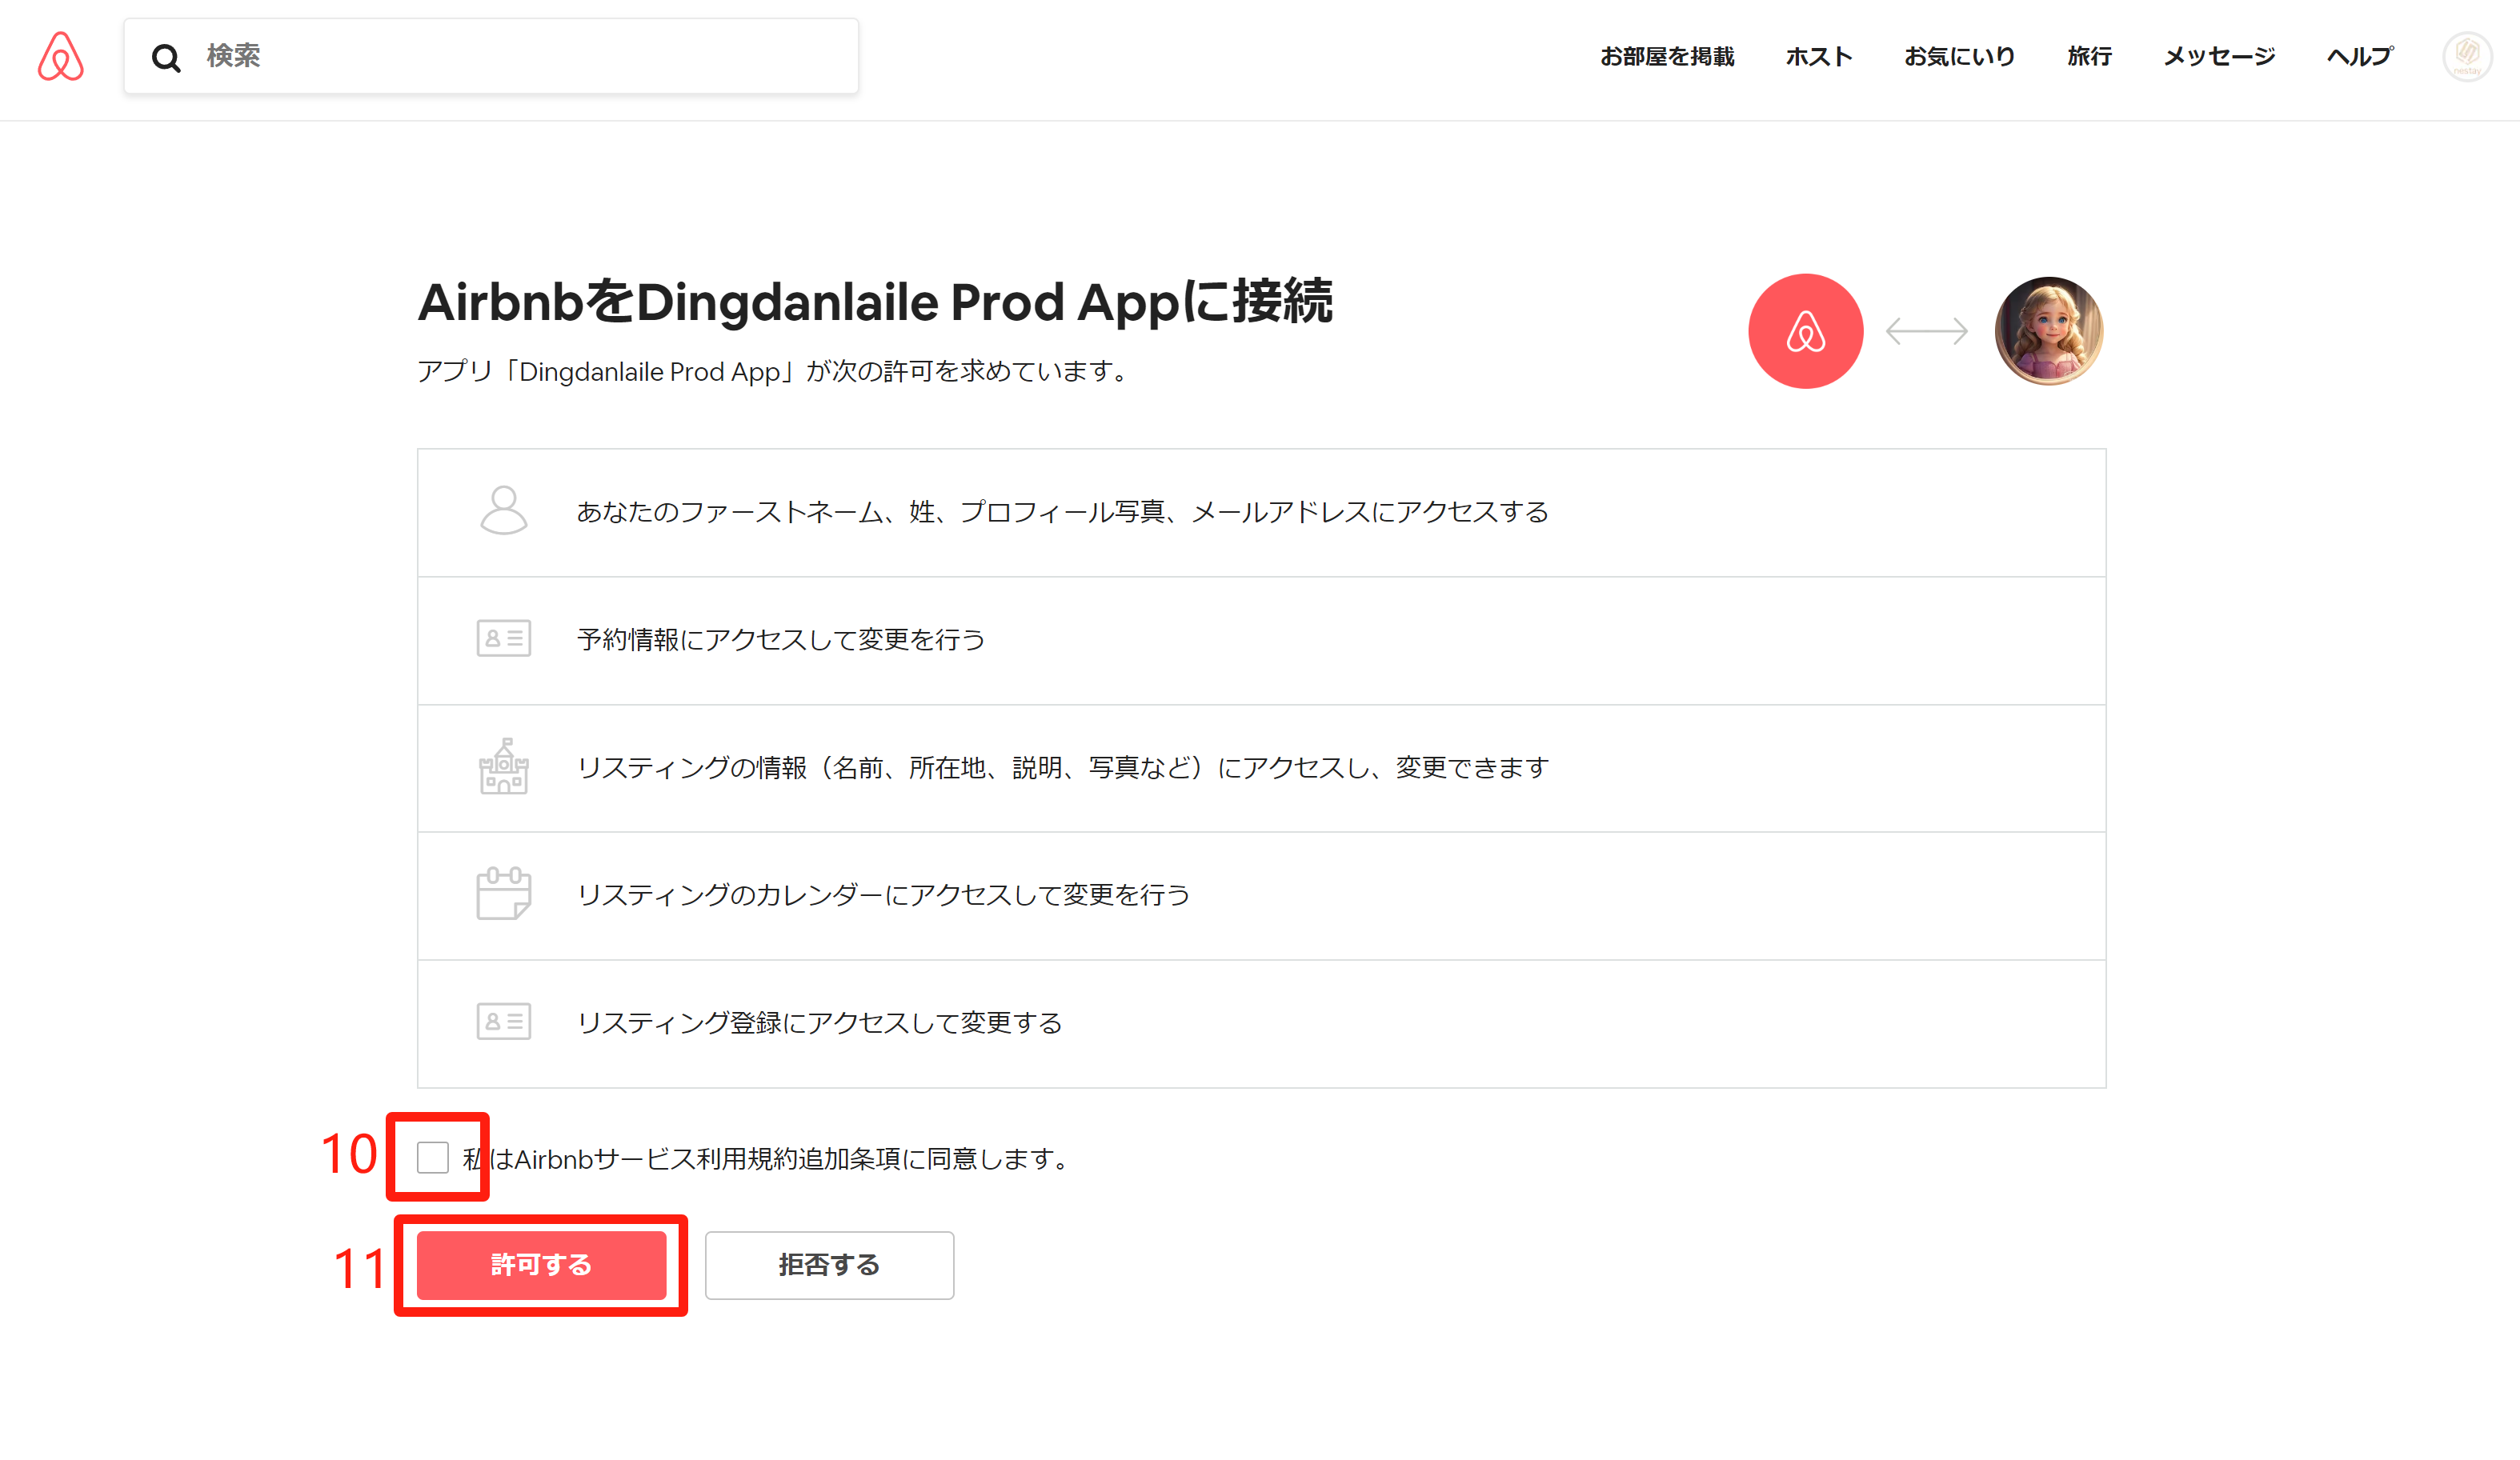Click the user profile avatar in header
The height and width of the screenshot is (1460, 2520).
2467,57
